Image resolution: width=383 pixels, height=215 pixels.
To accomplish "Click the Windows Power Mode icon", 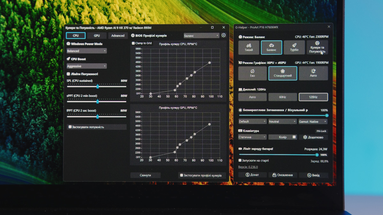I will click(x=68, y=44).
